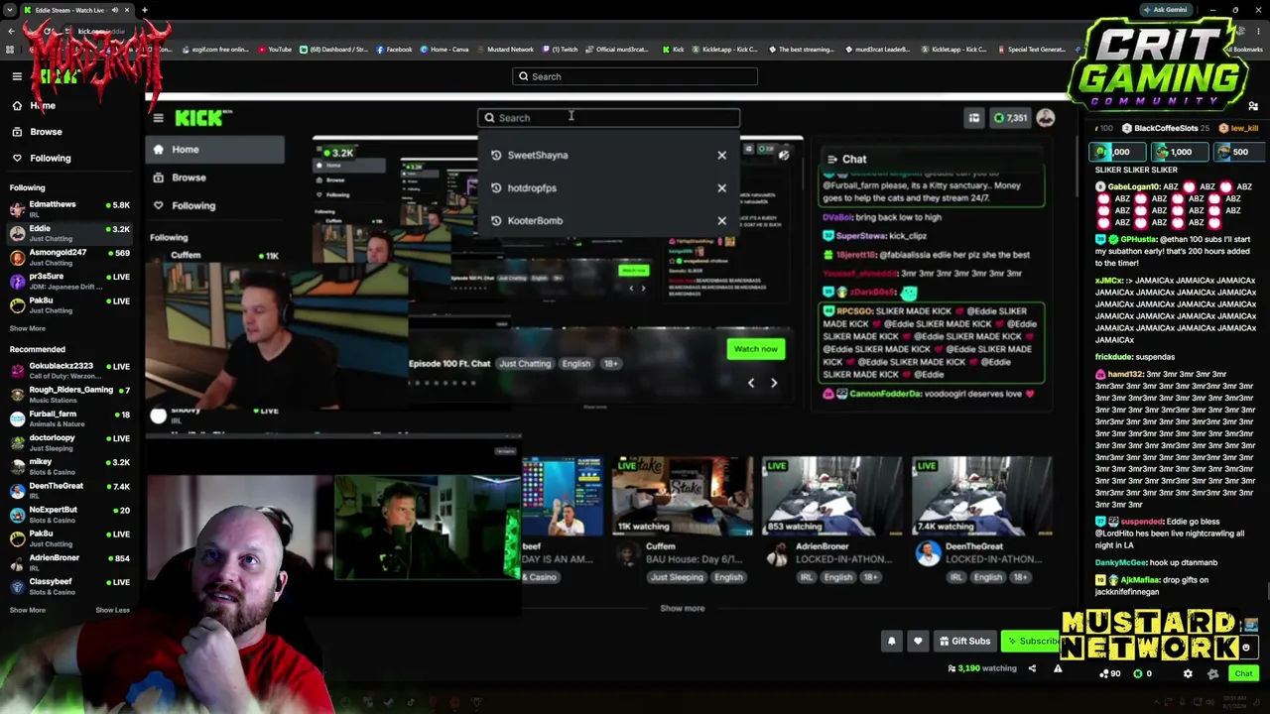Open the user avatar profile menu
The height and width of the screenshot is (714, 1270).
tap(1046, 118)
